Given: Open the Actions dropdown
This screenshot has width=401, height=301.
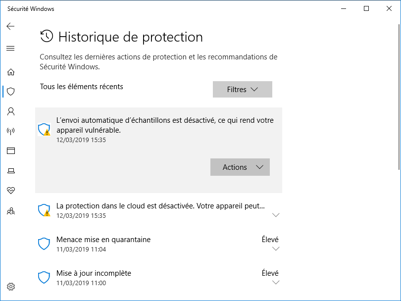Looking at the screenshot, I should click(x=240, y=167).
